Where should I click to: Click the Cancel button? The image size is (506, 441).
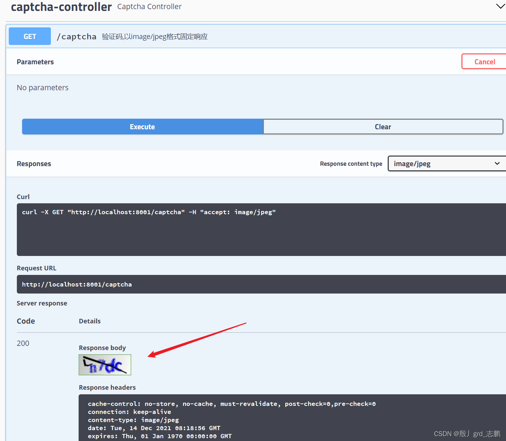[484, 61]
